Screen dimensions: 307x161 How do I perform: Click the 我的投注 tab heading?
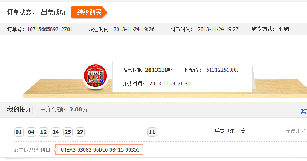click(x=19, y=110)
